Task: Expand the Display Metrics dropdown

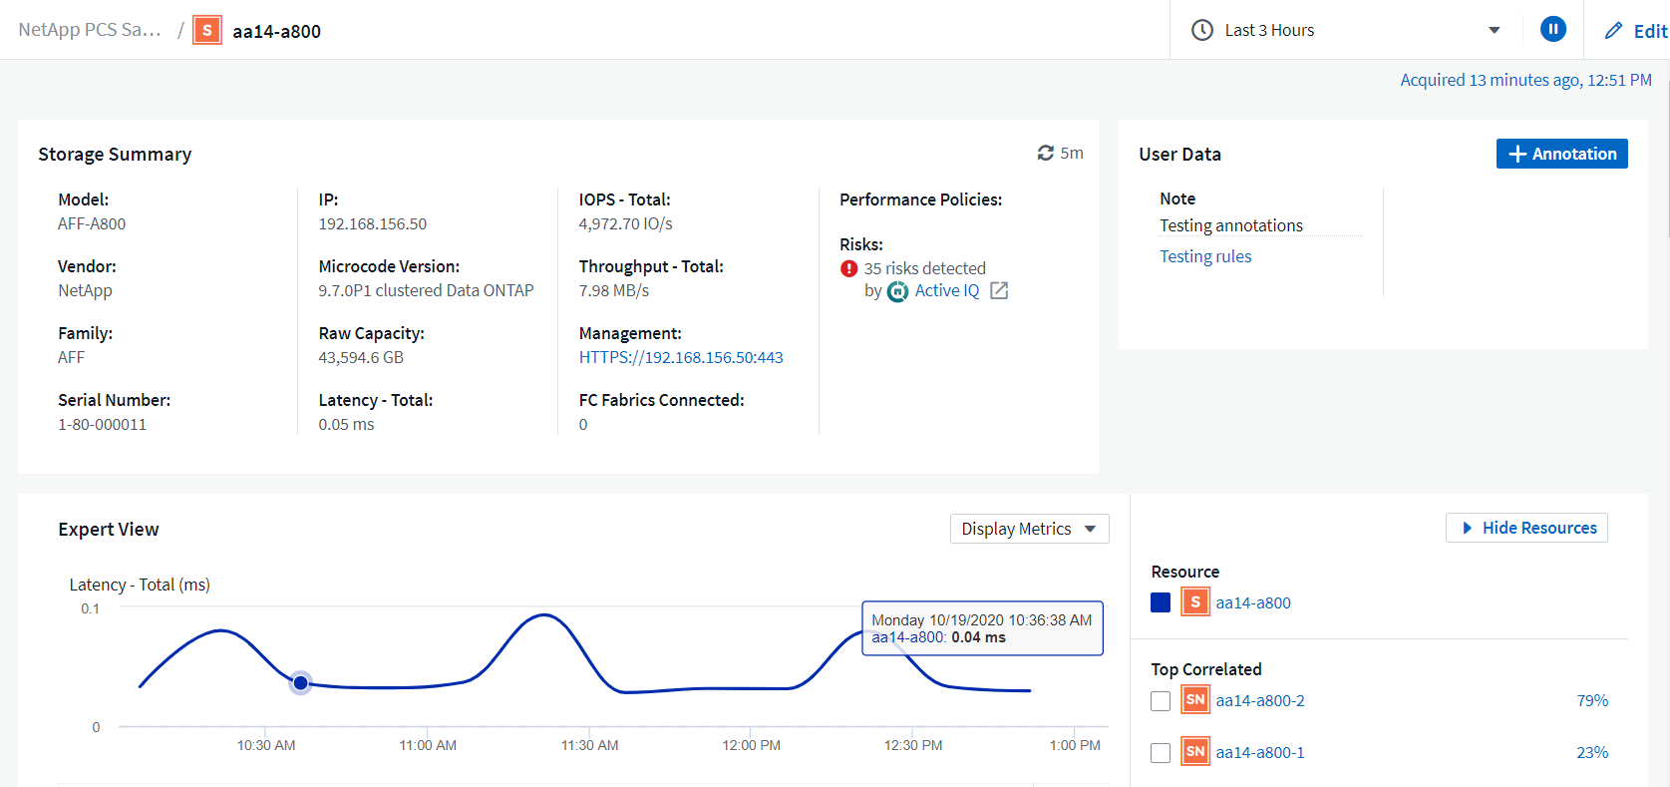Action: pyautogui.click(x=1029, y=529)
